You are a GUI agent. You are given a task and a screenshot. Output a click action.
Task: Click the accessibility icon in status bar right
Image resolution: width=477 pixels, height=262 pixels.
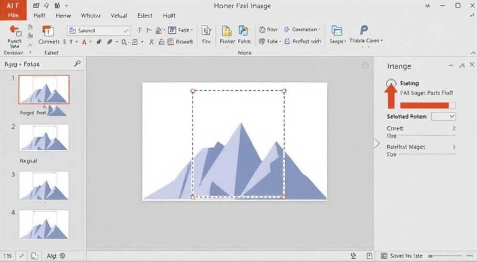point(353,256)
